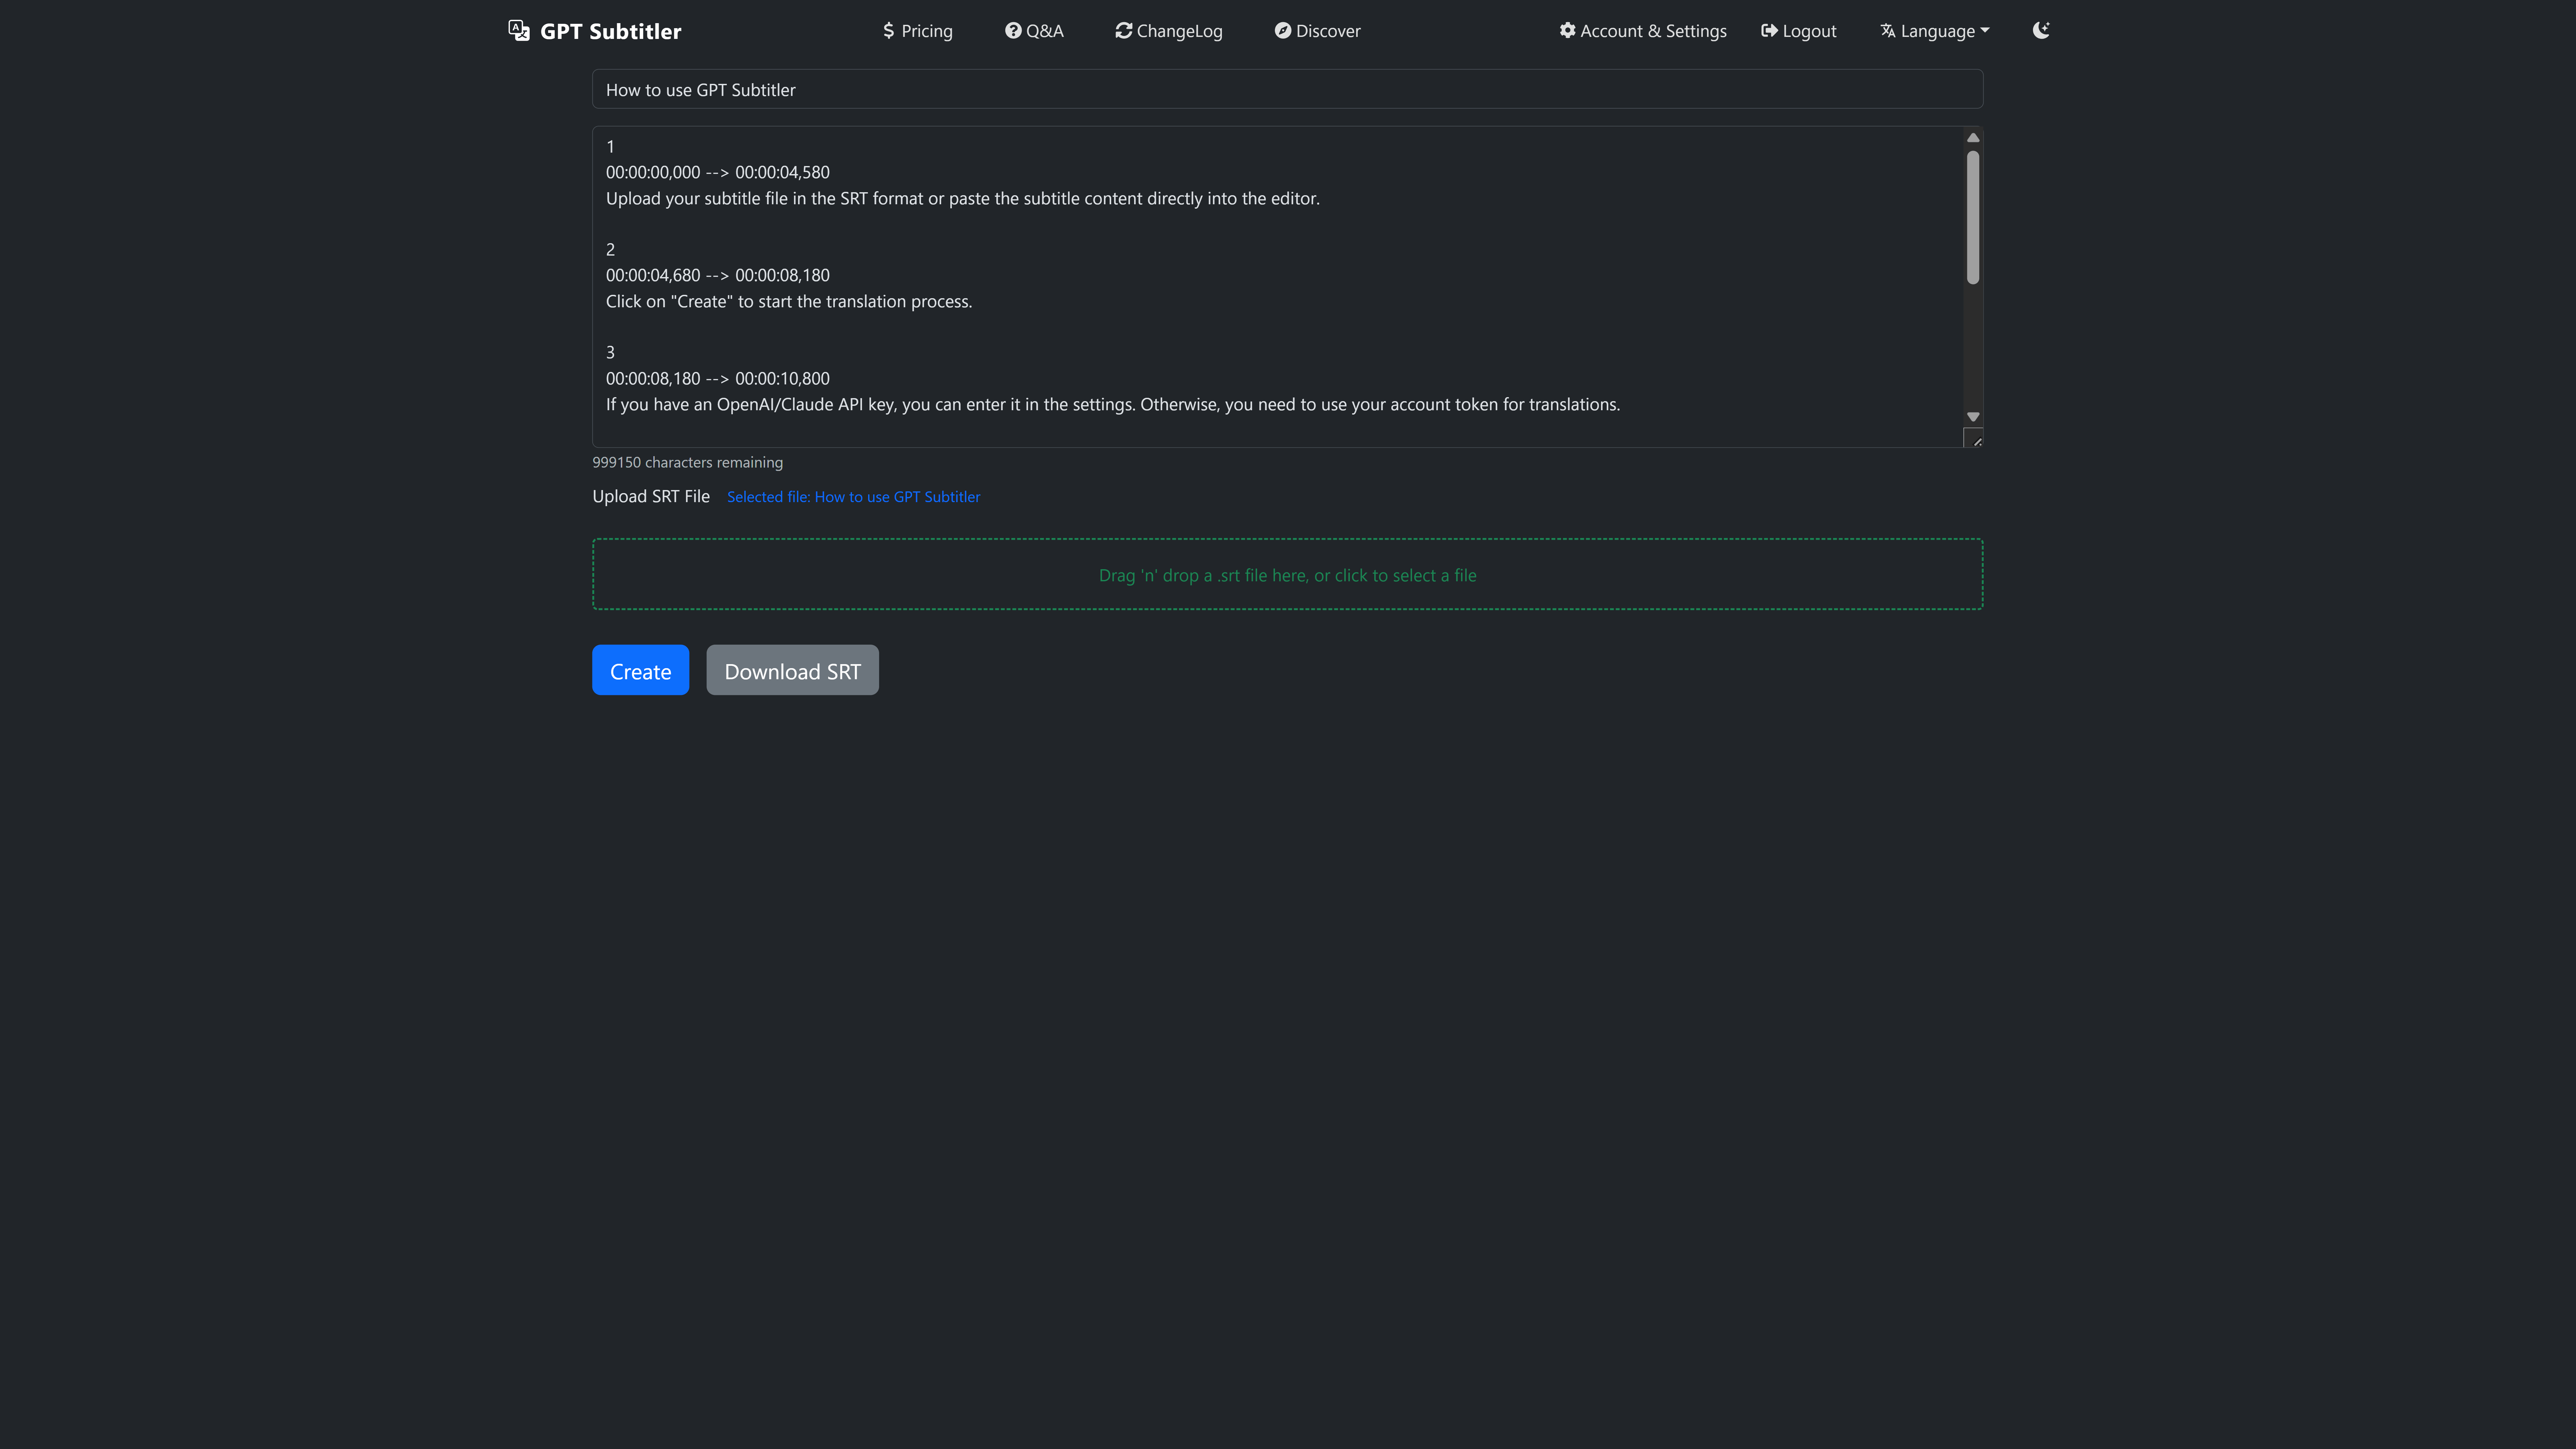2576x1449 pixels.
Task: Click the Create button
Action: (x=640, y=670)
